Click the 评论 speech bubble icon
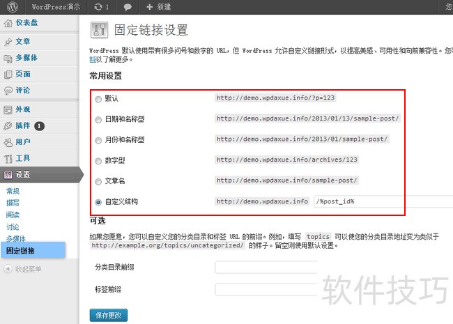 point(8,91)
